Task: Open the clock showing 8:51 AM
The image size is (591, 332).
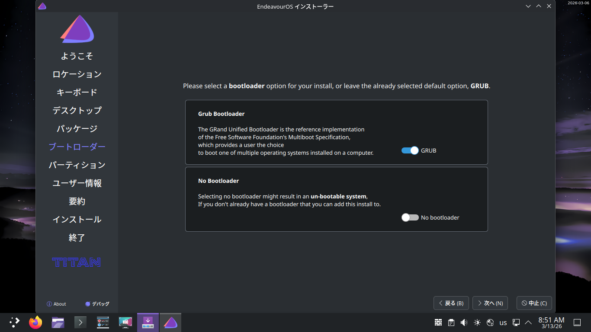Action: [551, 322]
